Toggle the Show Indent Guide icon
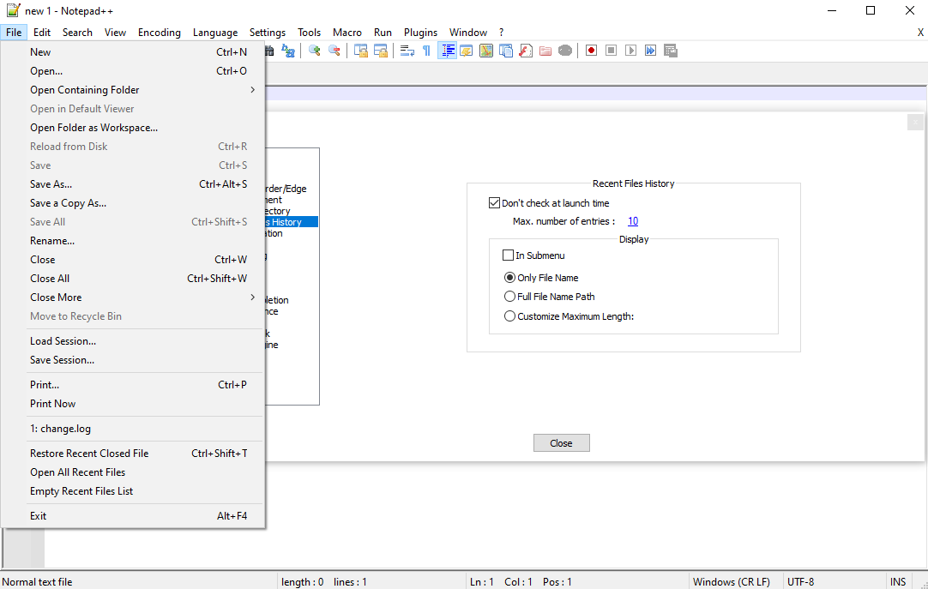Screen dimensions: 928x589 [447, 51]
